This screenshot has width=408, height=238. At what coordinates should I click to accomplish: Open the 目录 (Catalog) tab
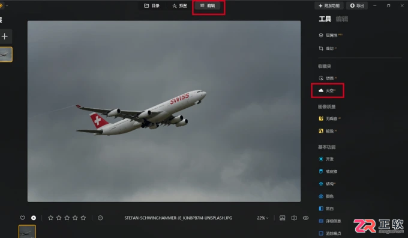[152, 6]
